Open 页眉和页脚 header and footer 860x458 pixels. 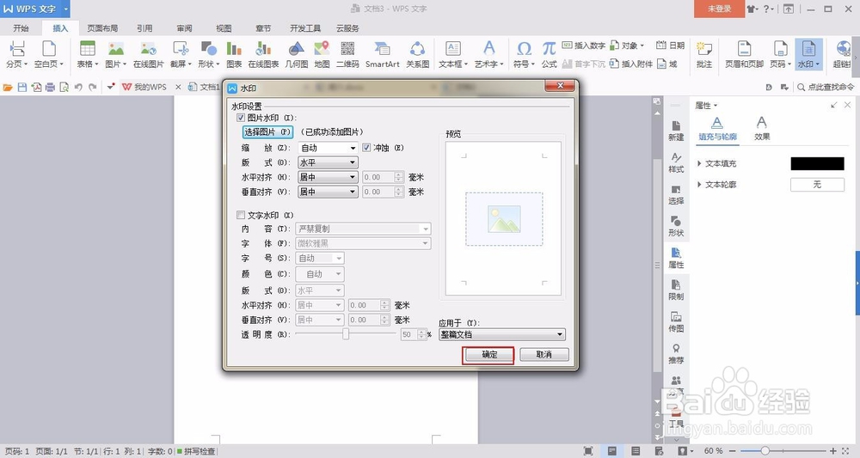(744, 53)
